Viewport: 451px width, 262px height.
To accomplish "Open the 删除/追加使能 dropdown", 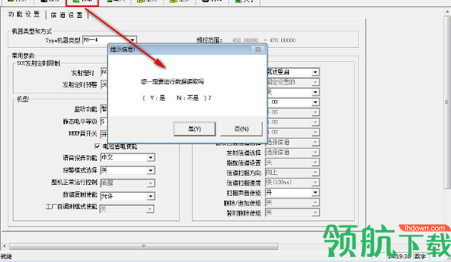I will tap(315, 203).
